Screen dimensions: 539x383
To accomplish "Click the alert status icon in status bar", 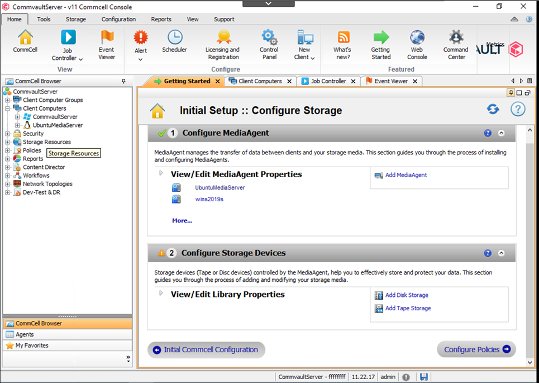I will [x=406, y=377].
